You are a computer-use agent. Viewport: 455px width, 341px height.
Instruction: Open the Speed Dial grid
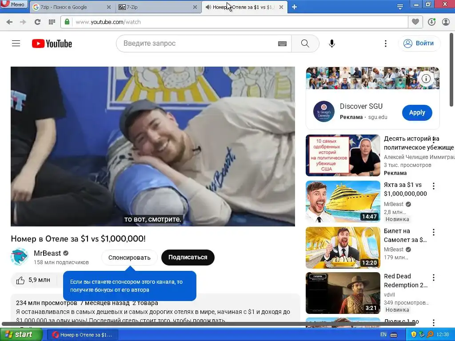[x=52, y=22]
